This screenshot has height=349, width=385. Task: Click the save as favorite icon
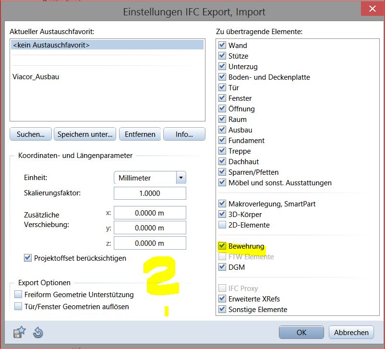[x=20, y=332]
